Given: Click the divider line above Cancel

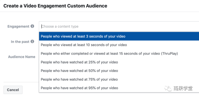Looking at the screenshot, I should tap(21, 82).
